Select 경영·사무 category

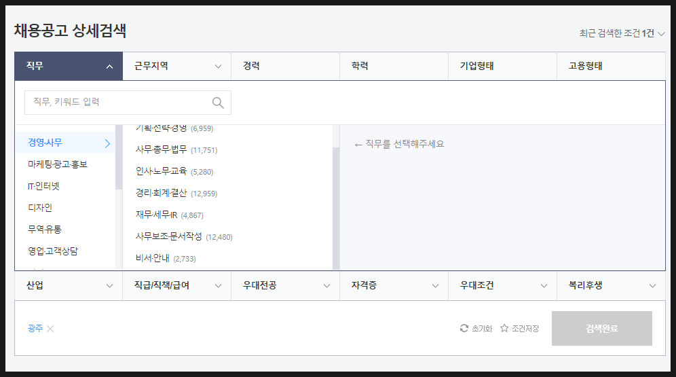point(66,143)
